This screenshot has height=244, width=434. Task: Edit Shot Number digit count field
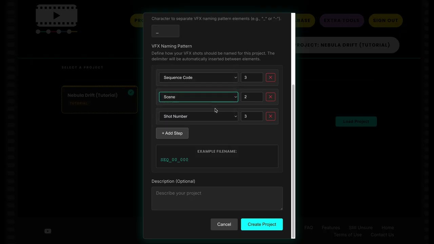(x=252, y=116)
